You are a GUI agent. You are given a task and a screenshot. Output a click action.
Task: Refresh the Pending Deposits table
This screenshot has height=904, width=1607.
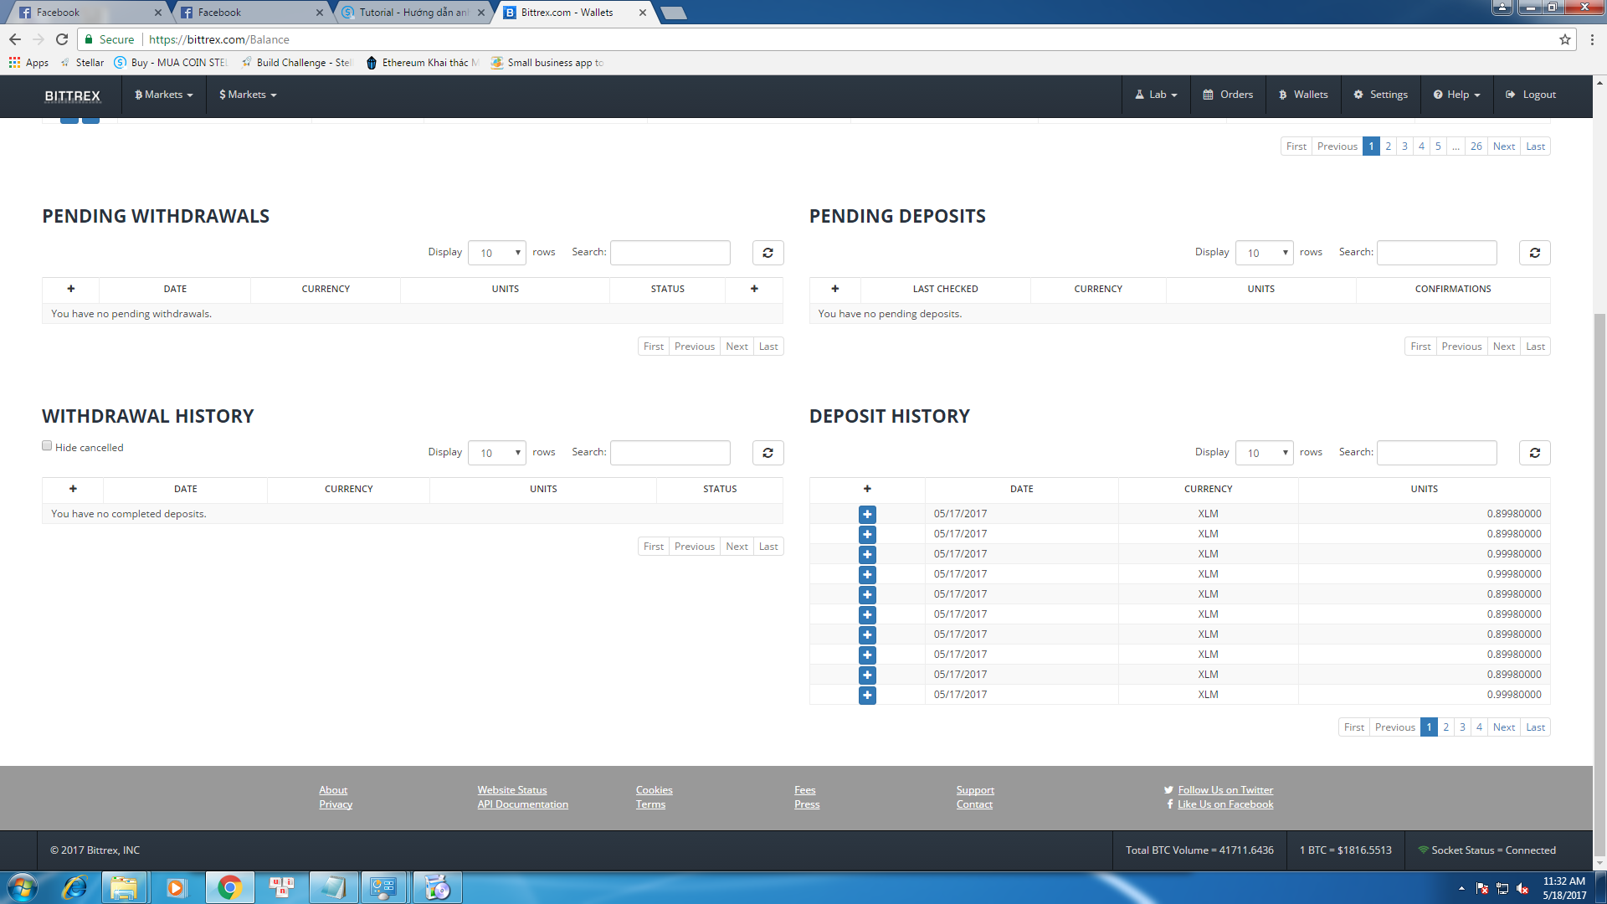1534,253
